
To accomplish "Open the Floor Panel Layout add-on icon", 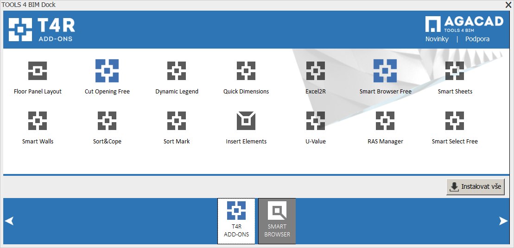I will (38, 71).
